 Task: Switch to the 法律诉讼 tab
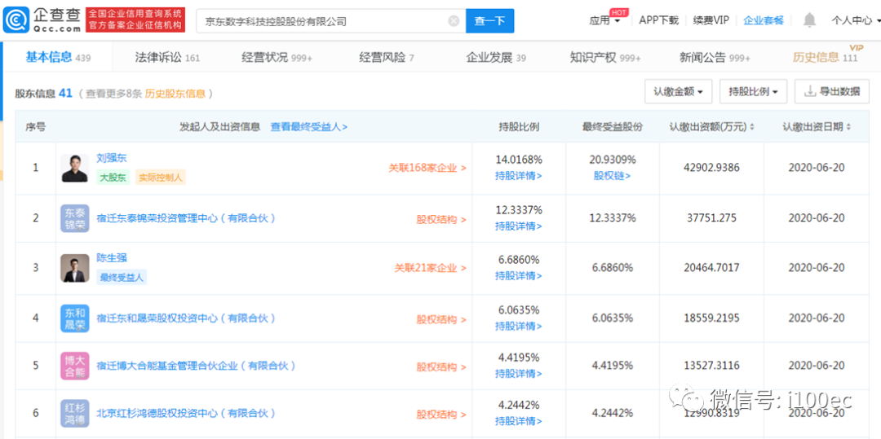(167, 57)
